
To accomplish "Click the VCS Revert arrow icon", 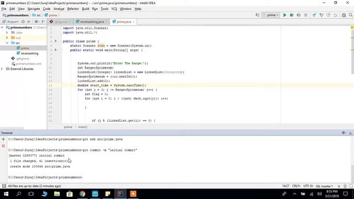I will [335, 15].
